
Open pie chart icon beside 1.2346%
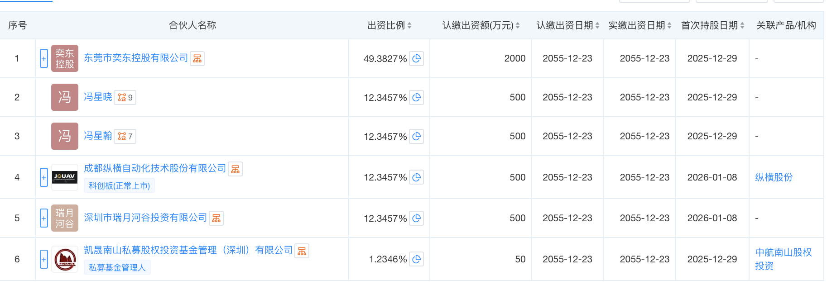(416, 259)
